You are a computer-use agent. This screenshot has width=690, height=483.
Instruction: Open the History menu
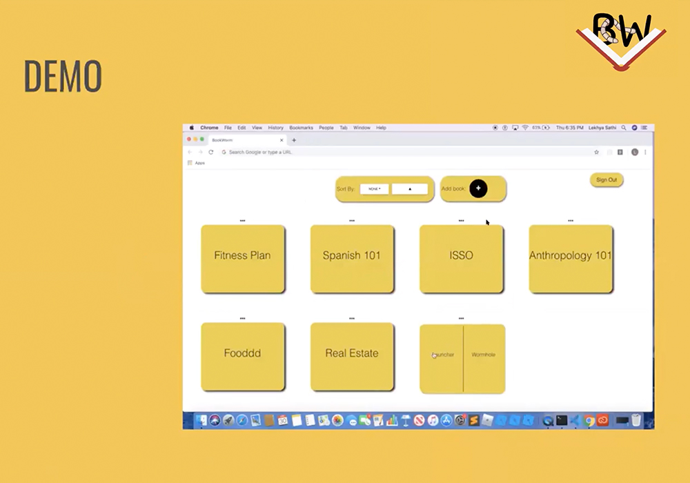point(275,128)
